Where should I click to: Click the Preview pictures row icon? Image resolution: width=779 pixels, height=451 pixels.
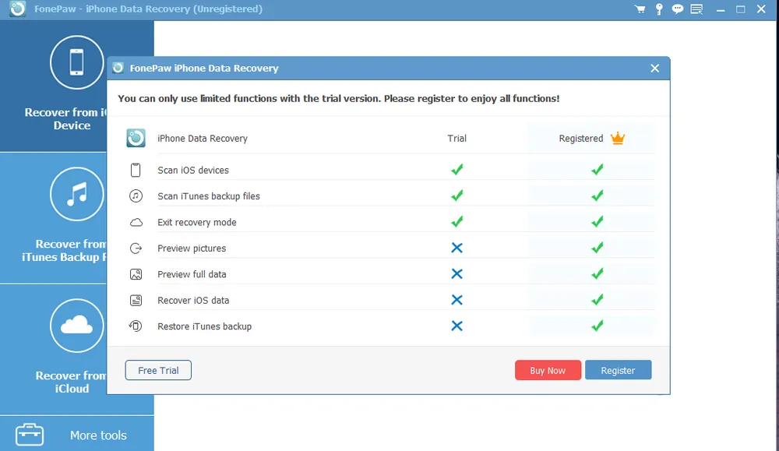tap(136, 248)
